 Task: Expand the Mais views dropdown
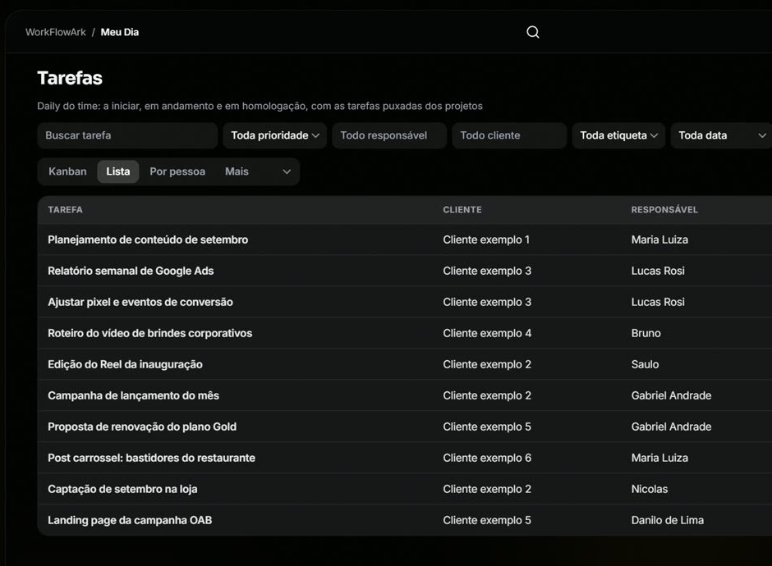point(258,171)
